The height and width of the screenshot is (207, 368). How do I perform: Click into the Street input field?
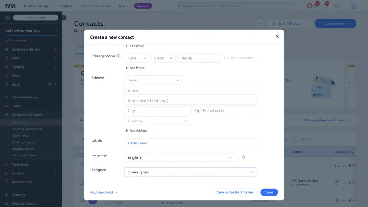point(190,90)
